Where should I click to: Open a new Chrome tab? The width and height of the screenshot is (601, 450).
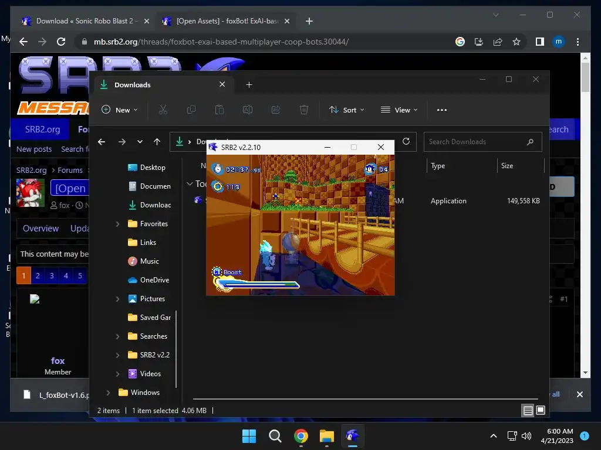click(309, 21)
